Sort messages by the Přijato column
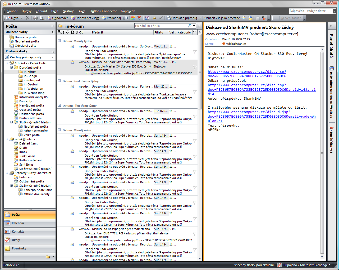339x270 pixels. 161,32
